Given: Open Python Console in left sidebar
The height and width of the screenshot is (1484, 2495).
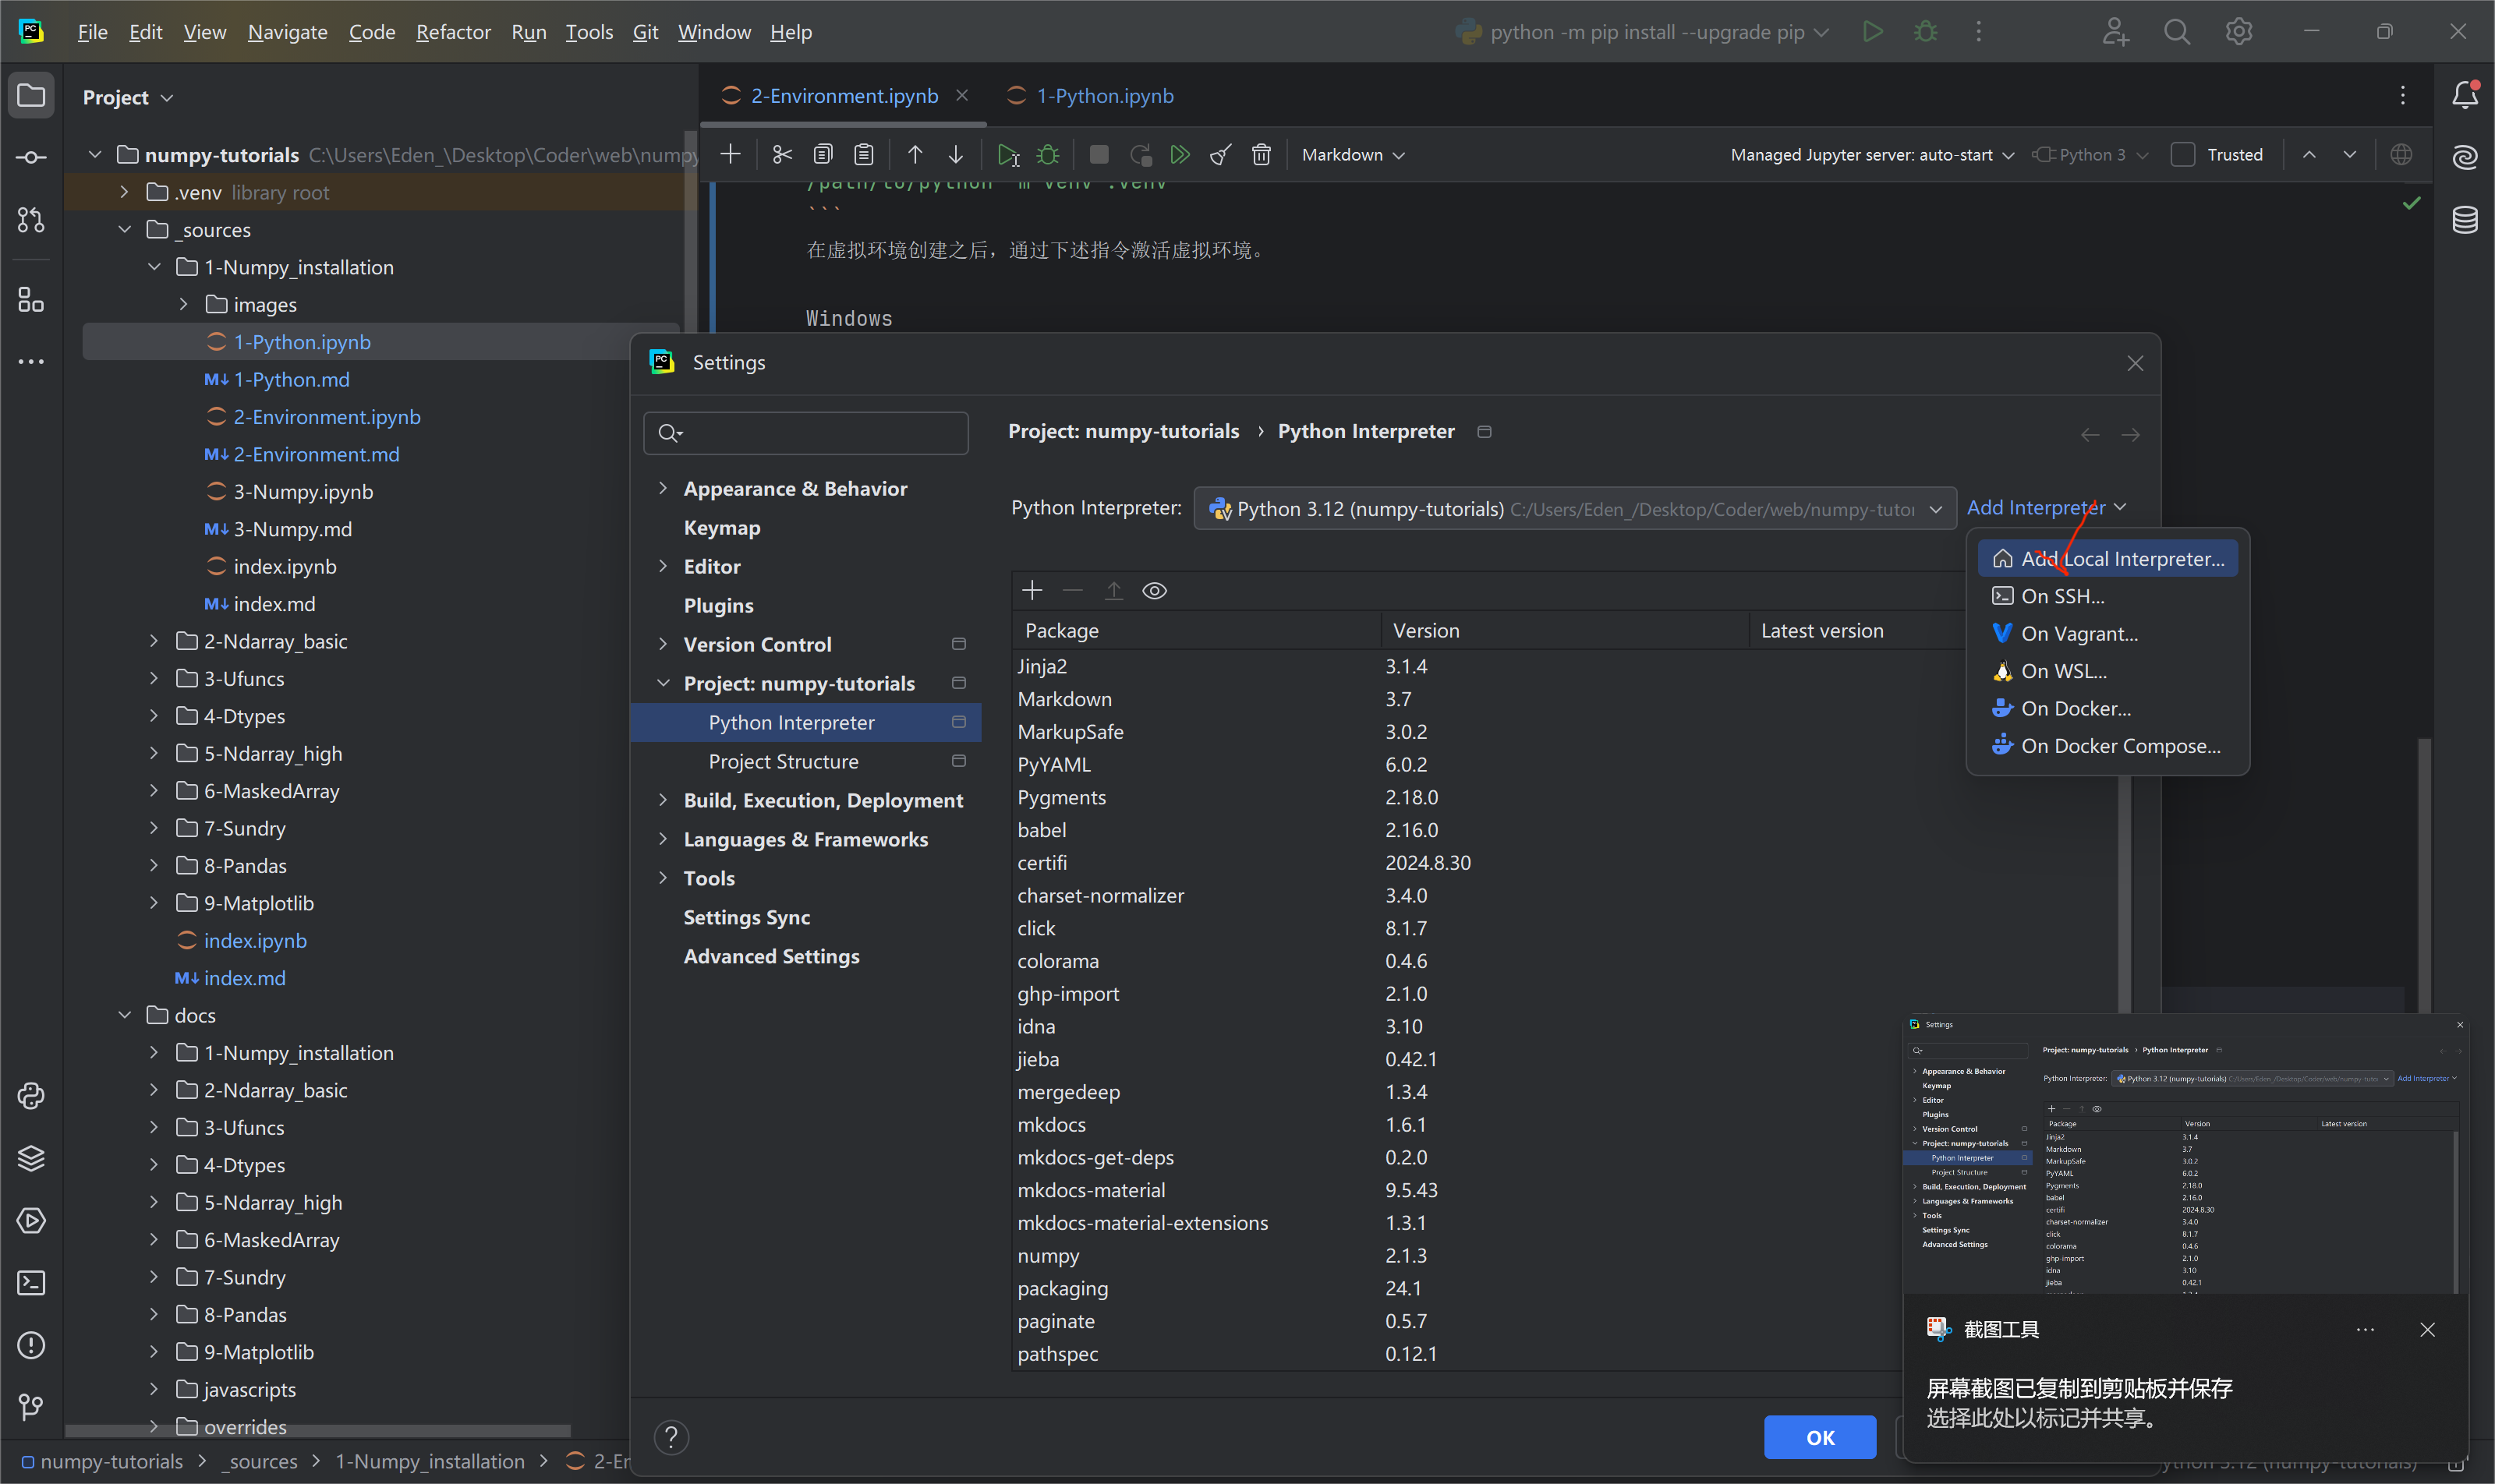Looking at the screenshot, I should [x=31, y=1096].
